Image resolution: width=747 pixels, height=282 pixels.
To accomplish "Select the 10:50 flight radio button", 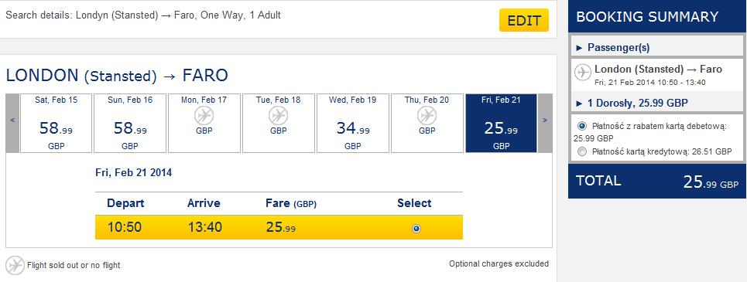I will coord(416,229).
